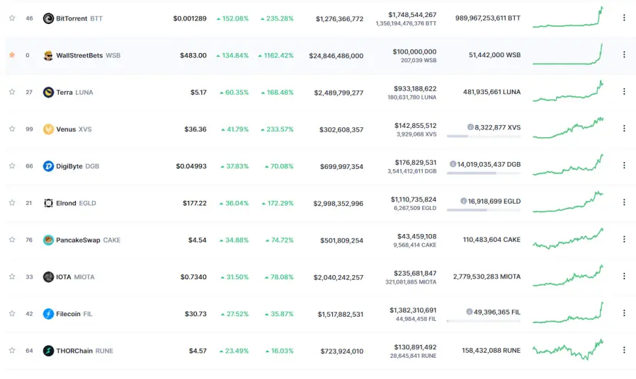Click the IOTA logo icon

click(48, 277)
